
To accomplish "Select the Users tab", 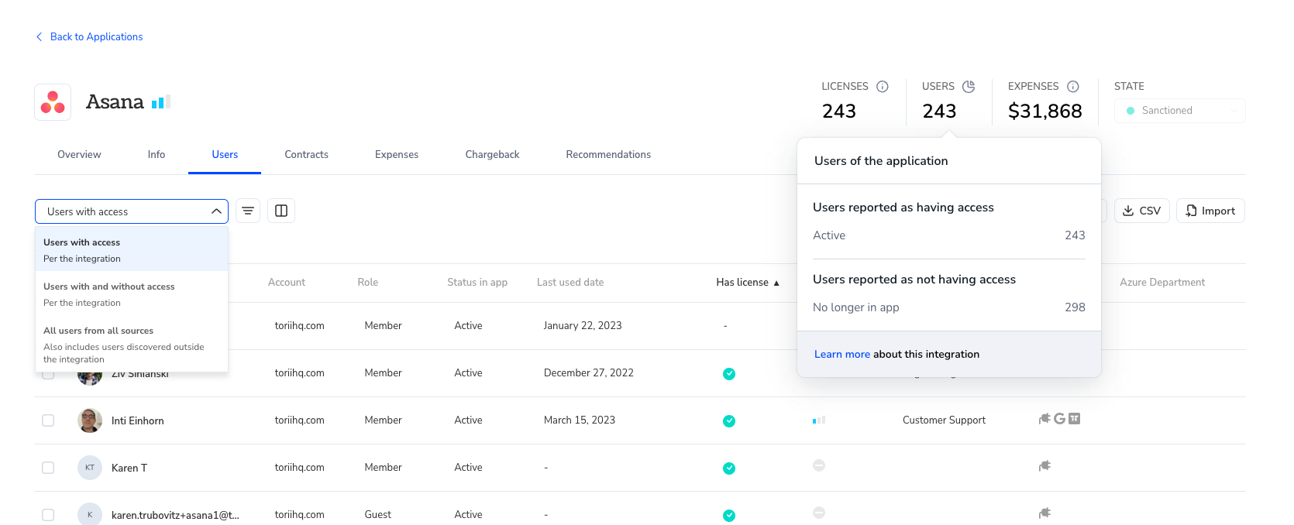I will 225,155.
